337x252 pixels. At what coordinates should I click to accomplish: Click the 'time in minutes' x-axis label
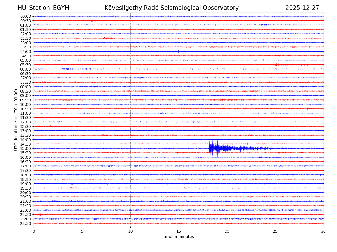click(179, 237)
